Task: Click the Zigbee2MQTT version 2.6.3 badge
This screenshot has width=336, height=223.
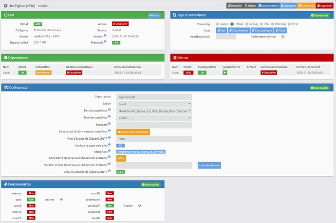Action: coord(120,172)
